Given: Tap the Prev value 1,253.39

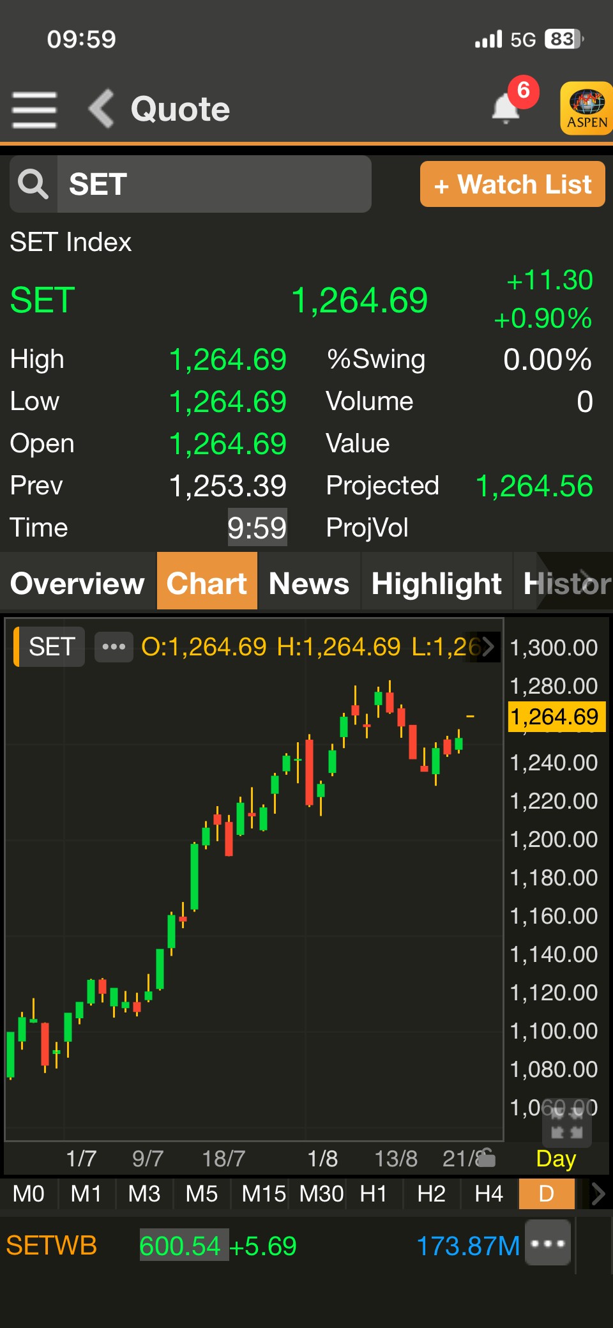Looking at the screenshot, I should click(228, 486).
